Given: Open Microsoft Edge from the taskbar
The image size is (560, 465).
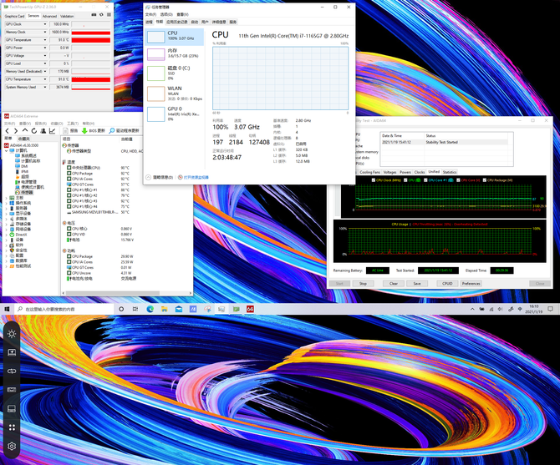Looking at the screenshot, I should 150,309.
